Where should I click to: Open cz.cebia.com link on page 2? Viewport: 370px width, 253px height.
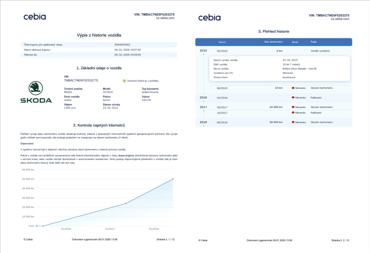click(340, 19)
